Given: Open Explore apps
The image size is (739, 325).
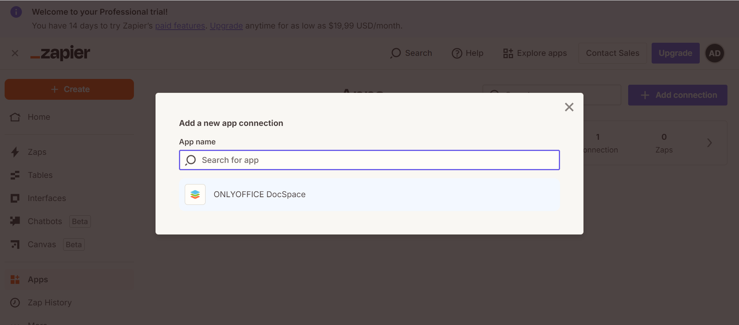Looking at the screenshot, I should pos(535,53).
